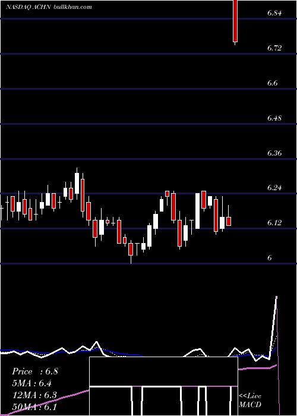Click the 6.12 price axis label

click(274, 223)
